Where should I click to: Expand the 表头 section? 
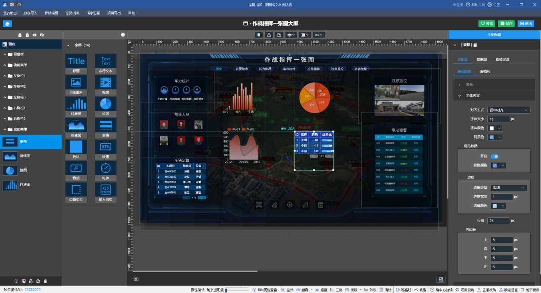494,84
